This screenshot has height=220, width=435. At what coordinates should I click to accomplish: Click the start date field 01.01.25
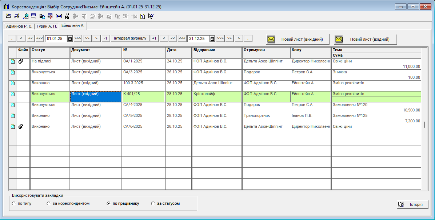click(56, 38)
